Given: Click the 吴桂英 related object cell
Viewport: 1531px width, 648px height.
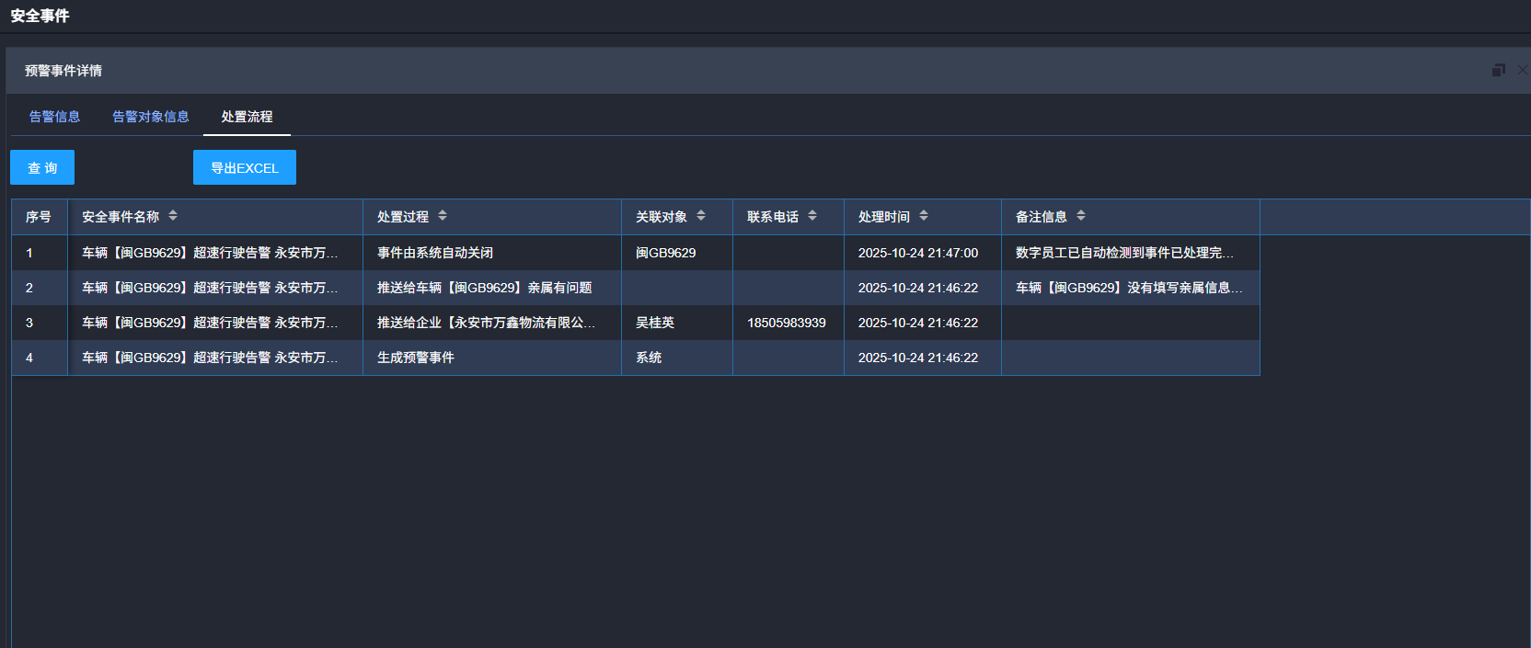Looking at the screenshot, I should pos(655,323).
